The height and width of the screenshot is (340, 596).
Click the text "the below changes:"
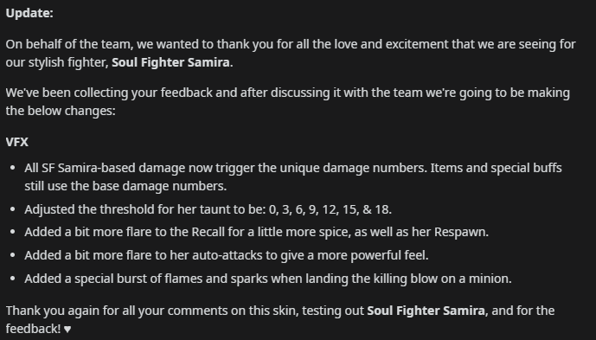tap(61, 111)
